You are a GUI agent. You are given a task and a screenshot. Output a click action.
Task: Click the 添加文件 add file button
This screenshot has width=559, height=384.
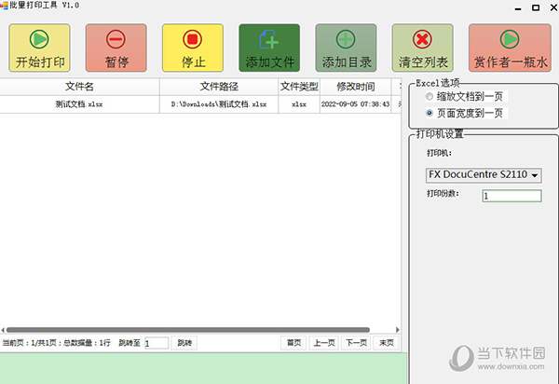(x=269, y=48)
